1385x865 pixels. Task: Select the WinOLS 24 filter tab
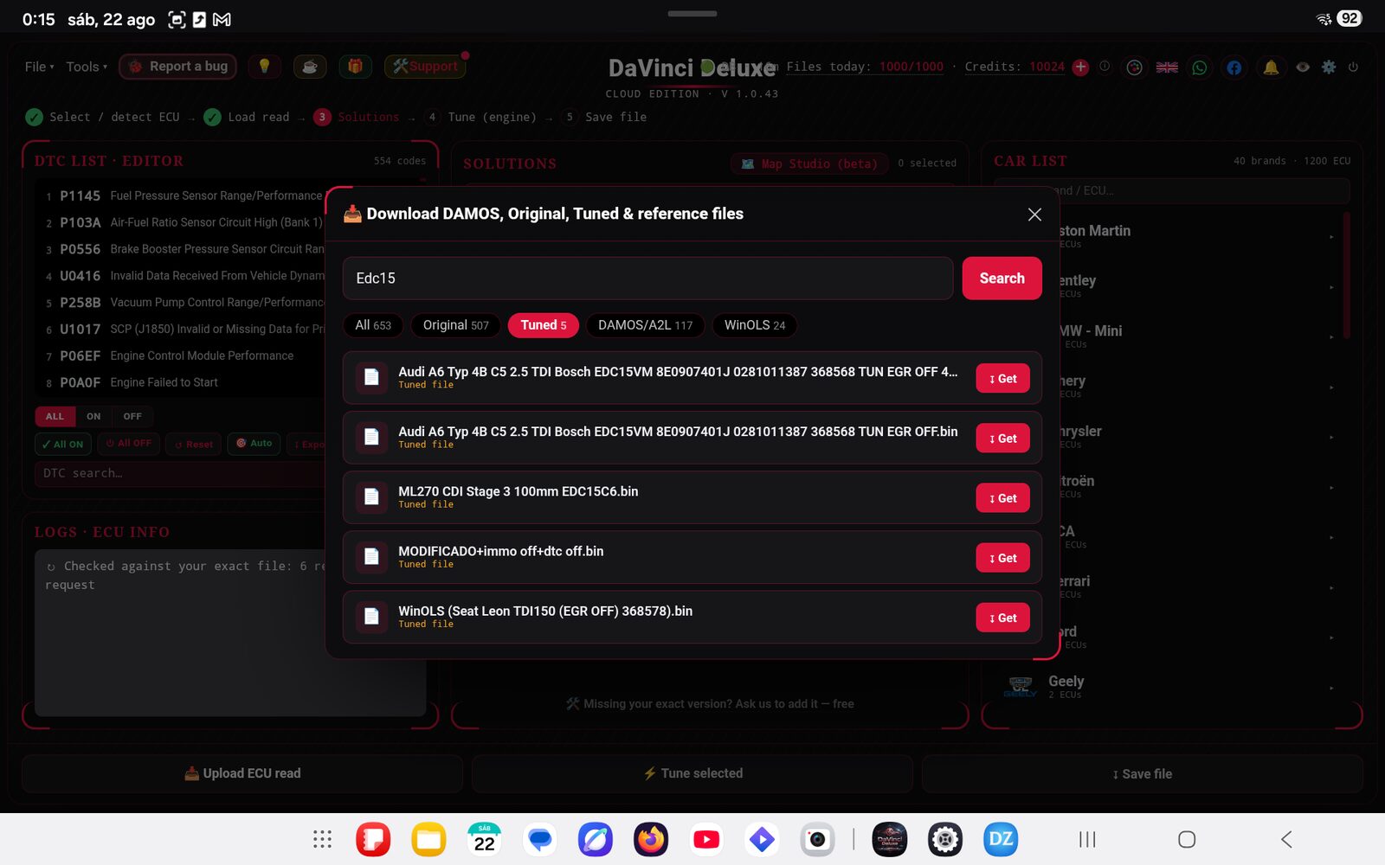click(x=755, y=325)
